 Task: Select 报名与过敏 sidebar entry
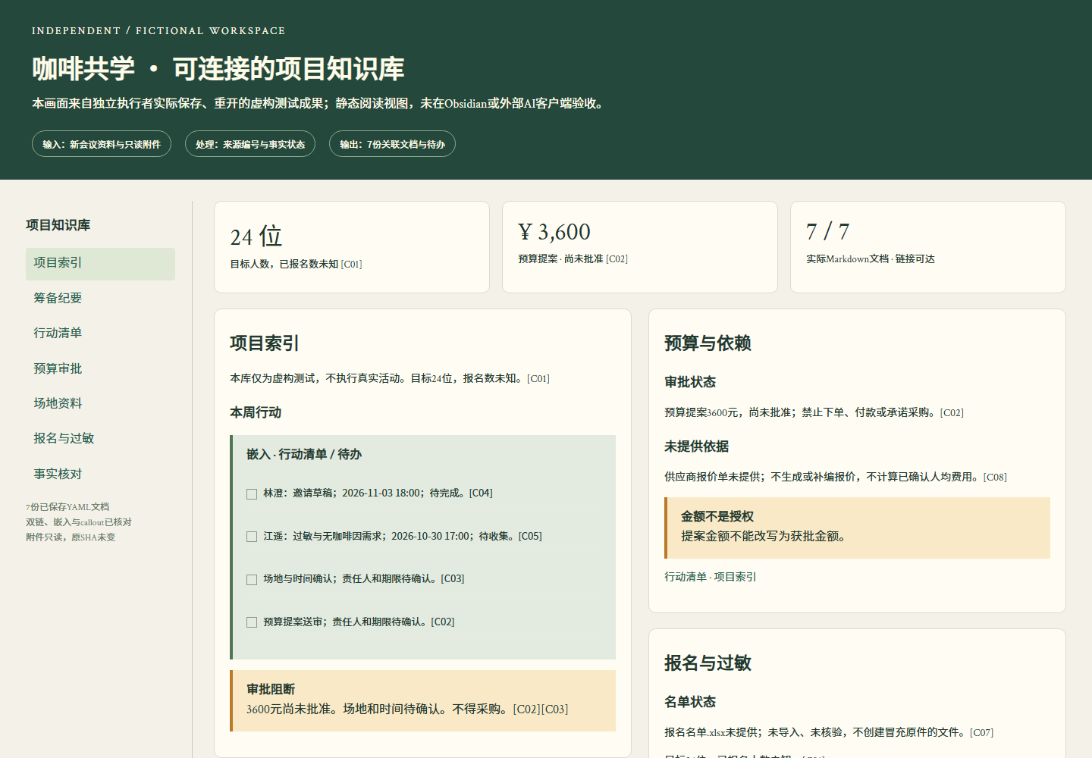point(100,438)
